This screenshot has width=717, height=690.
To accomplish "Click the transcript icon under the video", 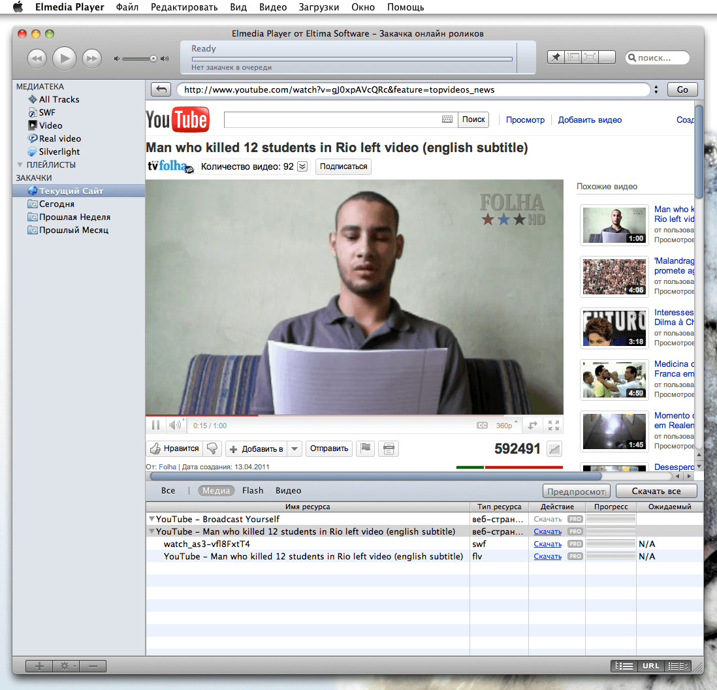I will click(x=389, y=448).
